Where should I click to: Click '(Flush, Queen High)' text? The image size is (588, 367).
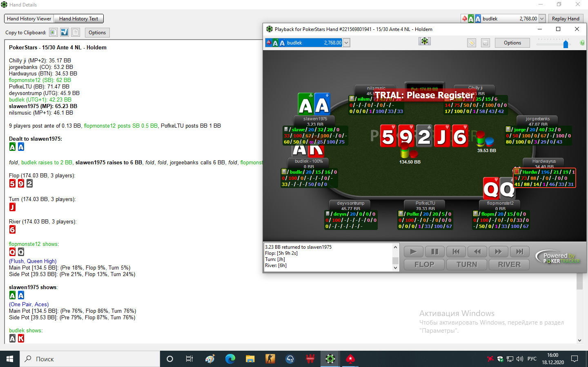[33, 261]
